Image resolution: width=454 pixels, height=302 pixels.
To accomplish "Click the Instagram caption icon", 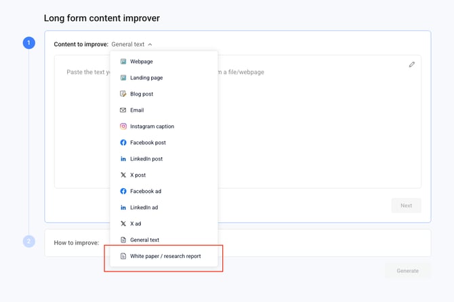I will (x=123, y=127).
